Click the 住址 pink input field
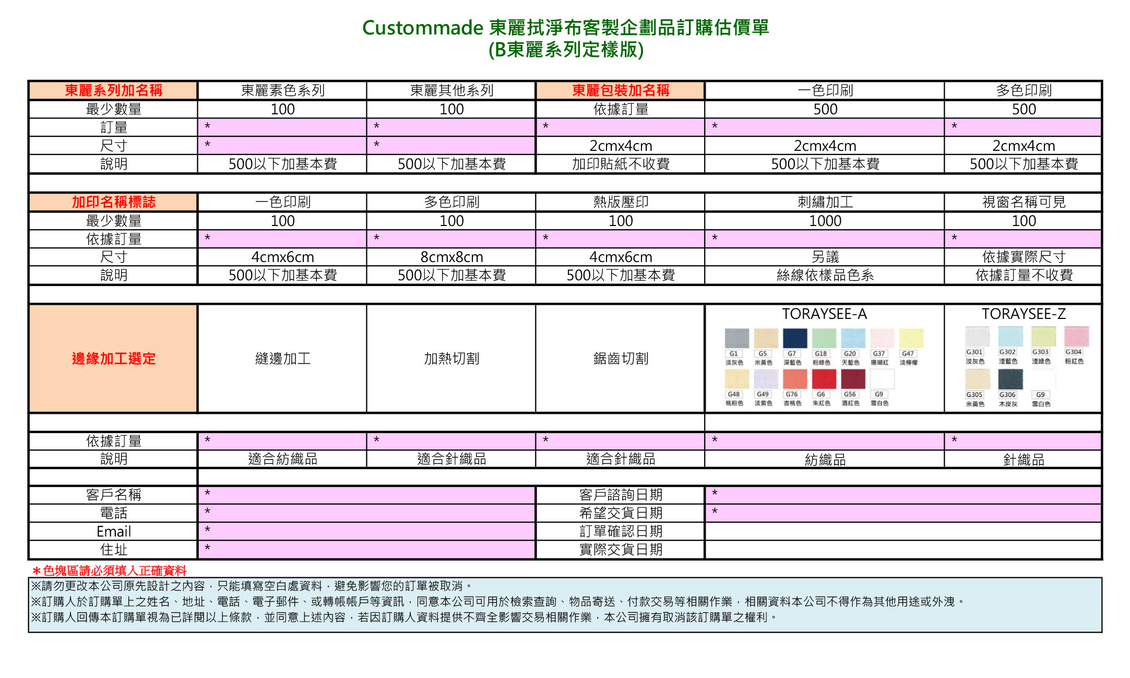The image size is (1130, 678). 367,550
